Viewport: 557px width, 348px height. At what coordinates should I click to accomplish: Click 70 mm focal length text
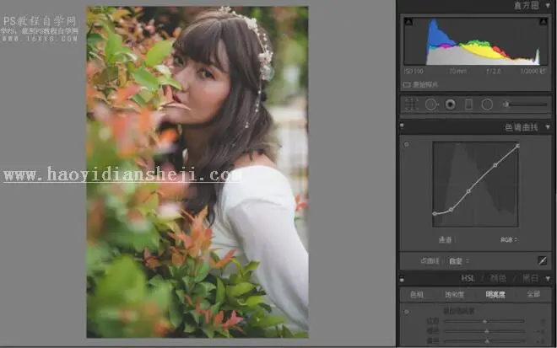point(458,72)
